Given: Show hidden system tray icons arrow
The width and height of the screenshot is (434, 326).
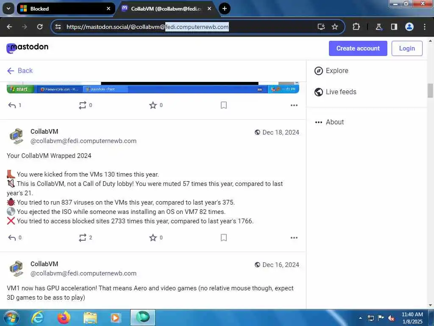Looking at the screenshot, I should [360, 318].
